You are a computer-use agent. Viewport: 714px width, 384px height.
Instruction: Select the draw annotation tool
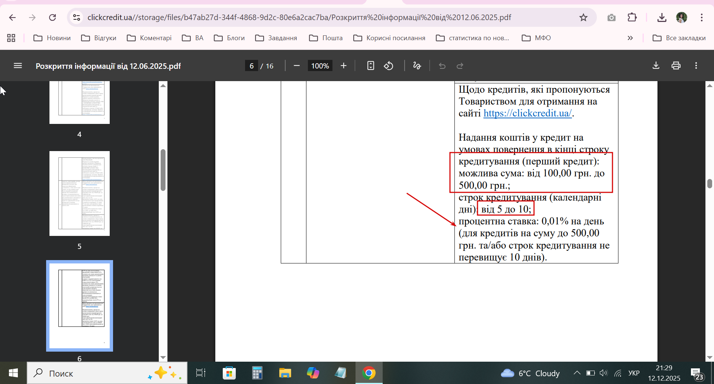click(417, 66)
